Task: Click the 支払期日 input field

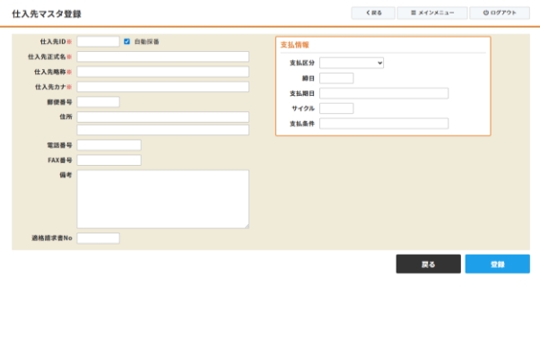Action: point(384,93)
